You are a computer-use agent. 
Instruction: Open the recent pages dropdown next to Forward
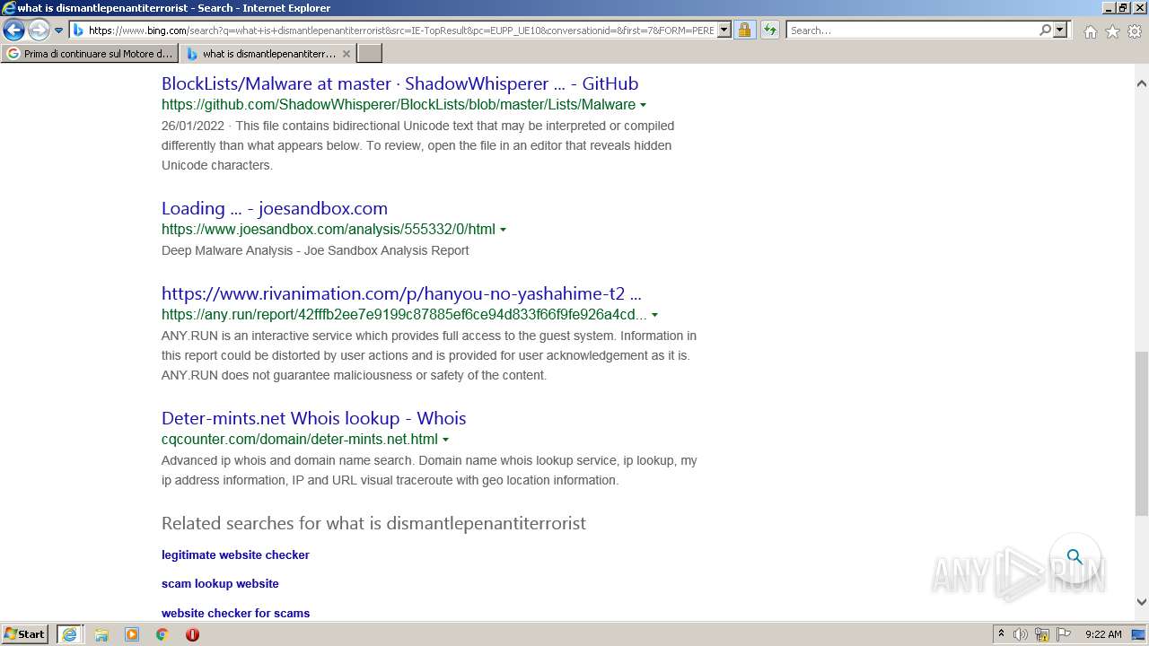(x=59, y=31)
